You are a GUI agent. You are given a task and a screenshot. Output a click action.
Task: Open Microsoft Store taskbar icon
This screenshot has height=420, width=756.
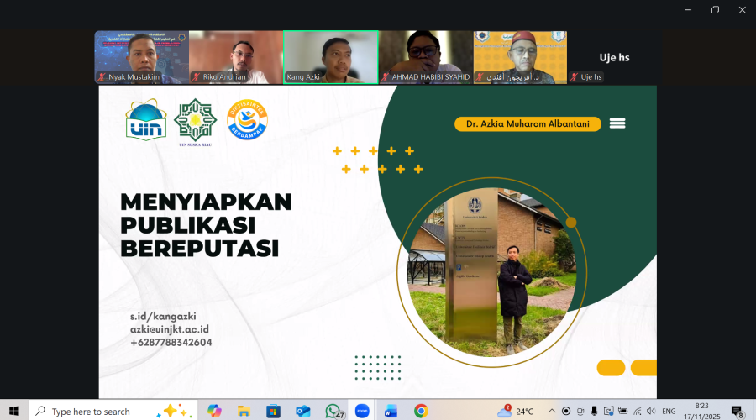(273, 411)
